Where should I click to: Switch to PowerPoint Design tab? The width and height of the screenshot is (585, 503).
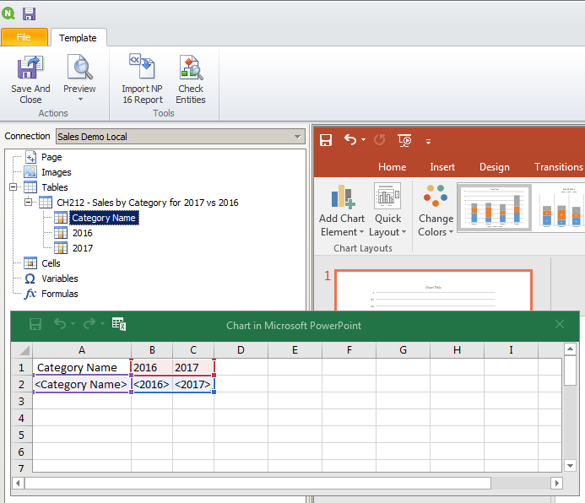point(494,167)
